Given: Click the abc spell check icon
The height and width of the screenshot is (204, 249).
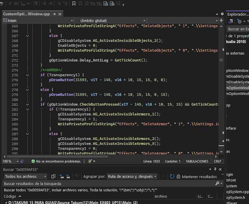Looking at the screenshot, I should click(x=2, y=3).
